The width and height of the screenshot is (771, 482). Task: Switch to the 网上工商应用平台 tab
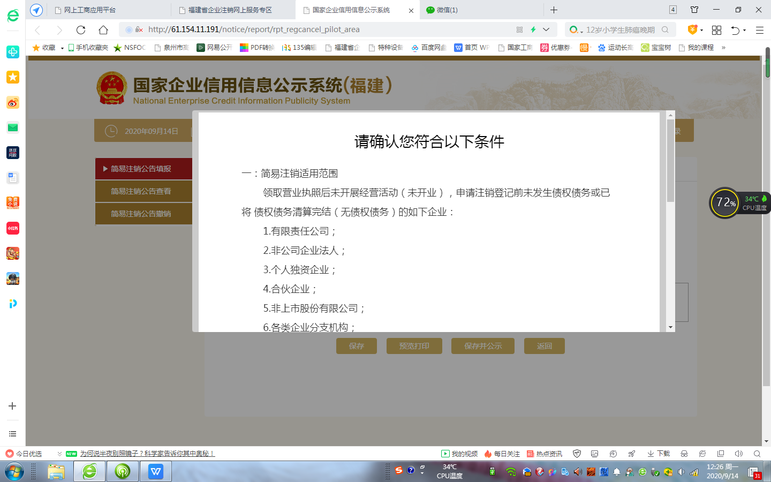point(90,10)
